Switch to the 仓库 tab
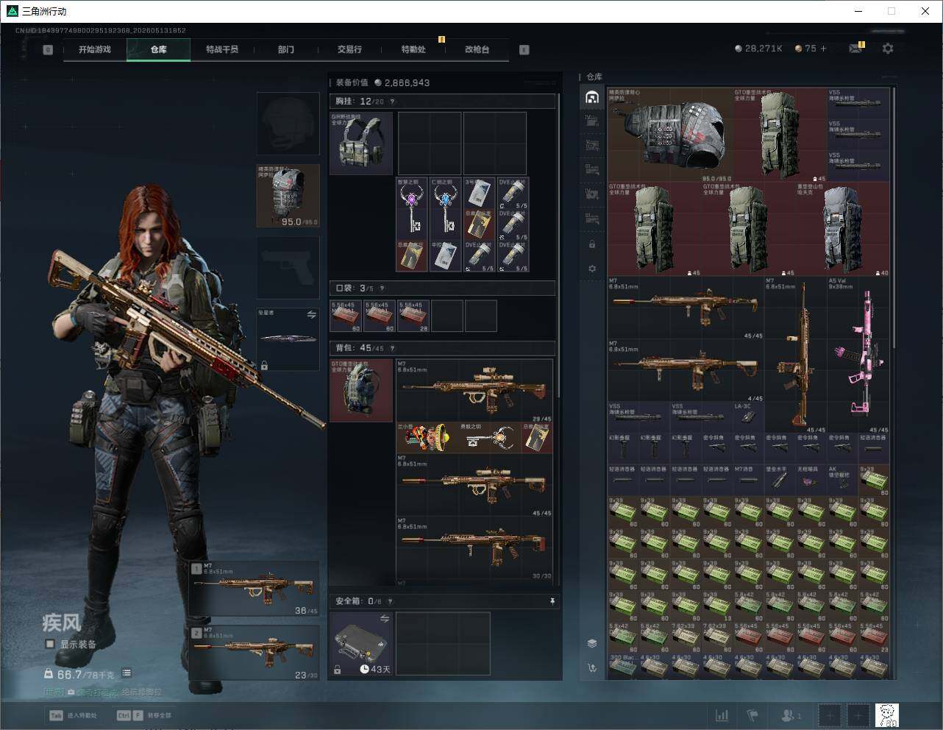943x730 pixels. tap(159, 49)
